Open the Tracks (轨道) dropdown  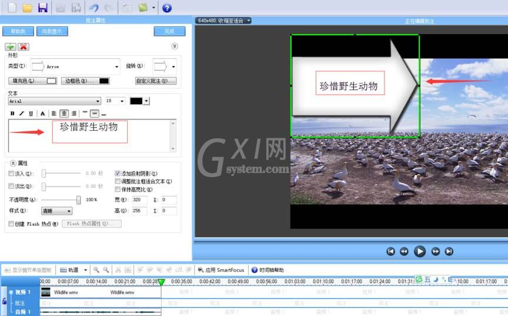tap(73, 270)
